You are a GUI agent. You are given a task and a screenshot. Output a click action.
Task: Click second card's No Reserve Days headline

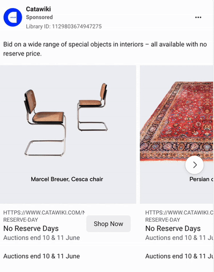[x=173, y=229]
